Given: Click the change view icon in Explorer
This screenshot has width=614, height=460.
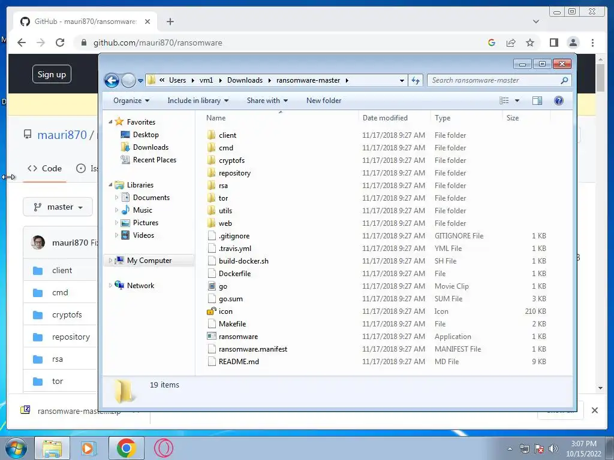Looking at the screenshot, I should click(x=504, y=101).
